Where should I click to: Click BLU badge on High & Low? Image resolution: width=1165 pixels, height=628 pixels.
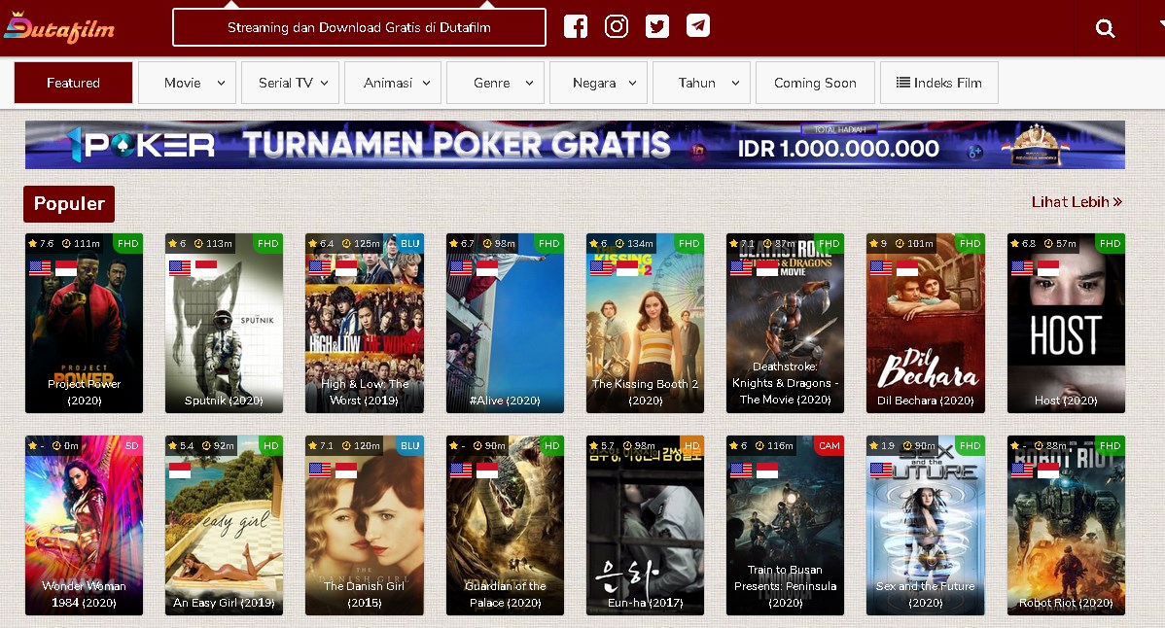[409, 243]
